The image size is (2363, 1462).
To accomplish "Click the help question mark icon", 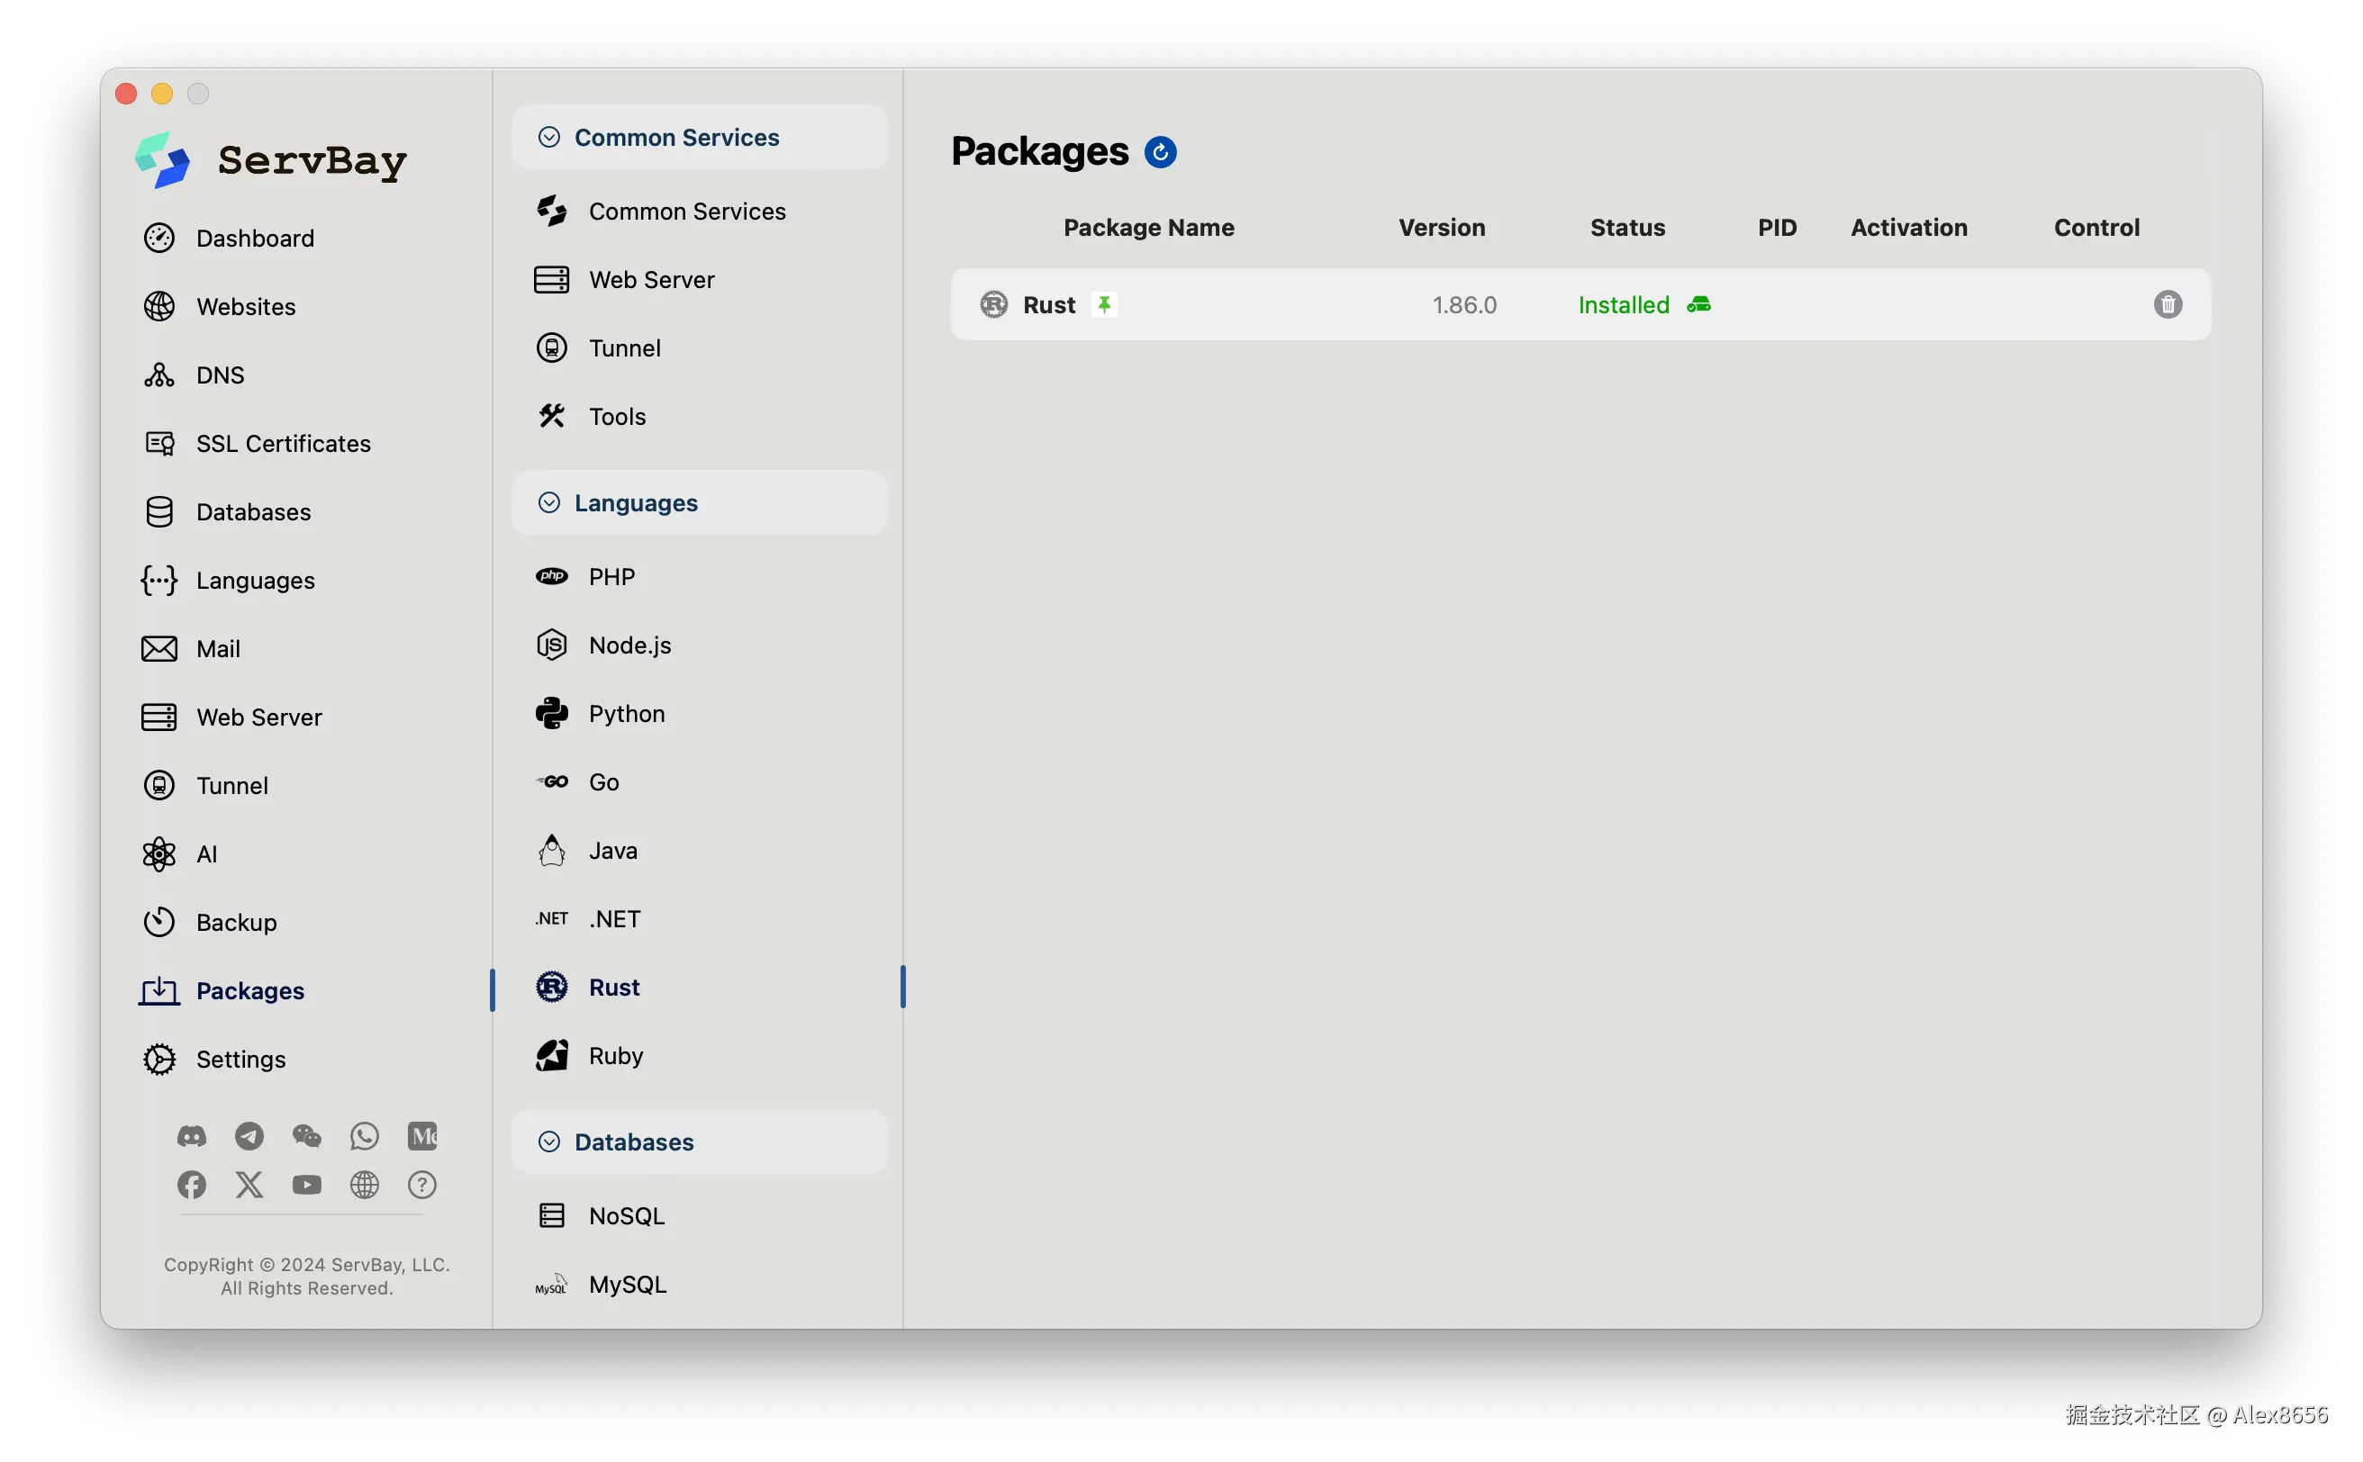I will coord(421,1185).
